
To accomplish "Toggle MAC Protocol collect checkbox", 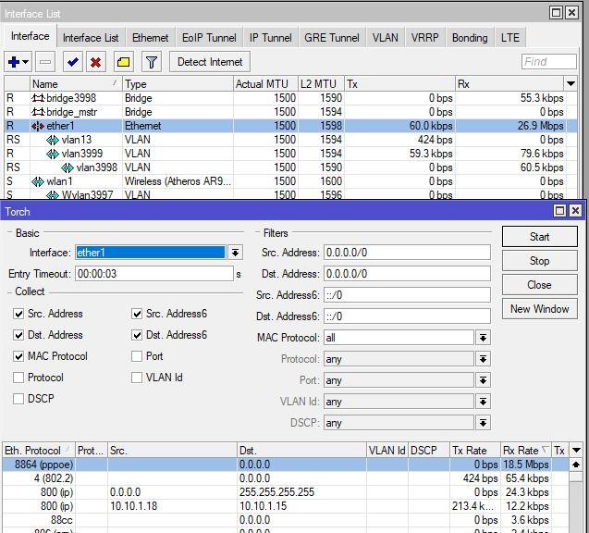I will coord(18,356).
